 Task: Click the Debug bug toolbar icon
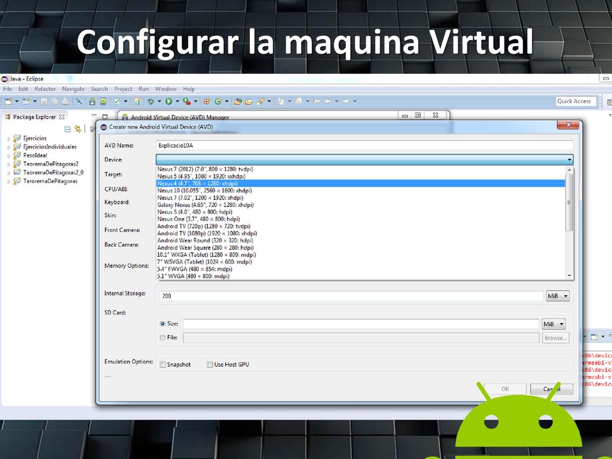(x=151, y=102)
